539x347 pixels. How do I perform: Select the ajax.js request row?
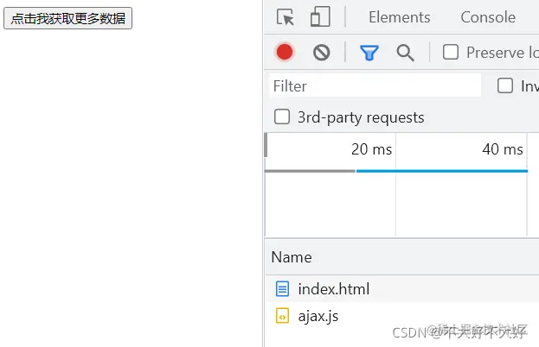click(x=401, y=316)
